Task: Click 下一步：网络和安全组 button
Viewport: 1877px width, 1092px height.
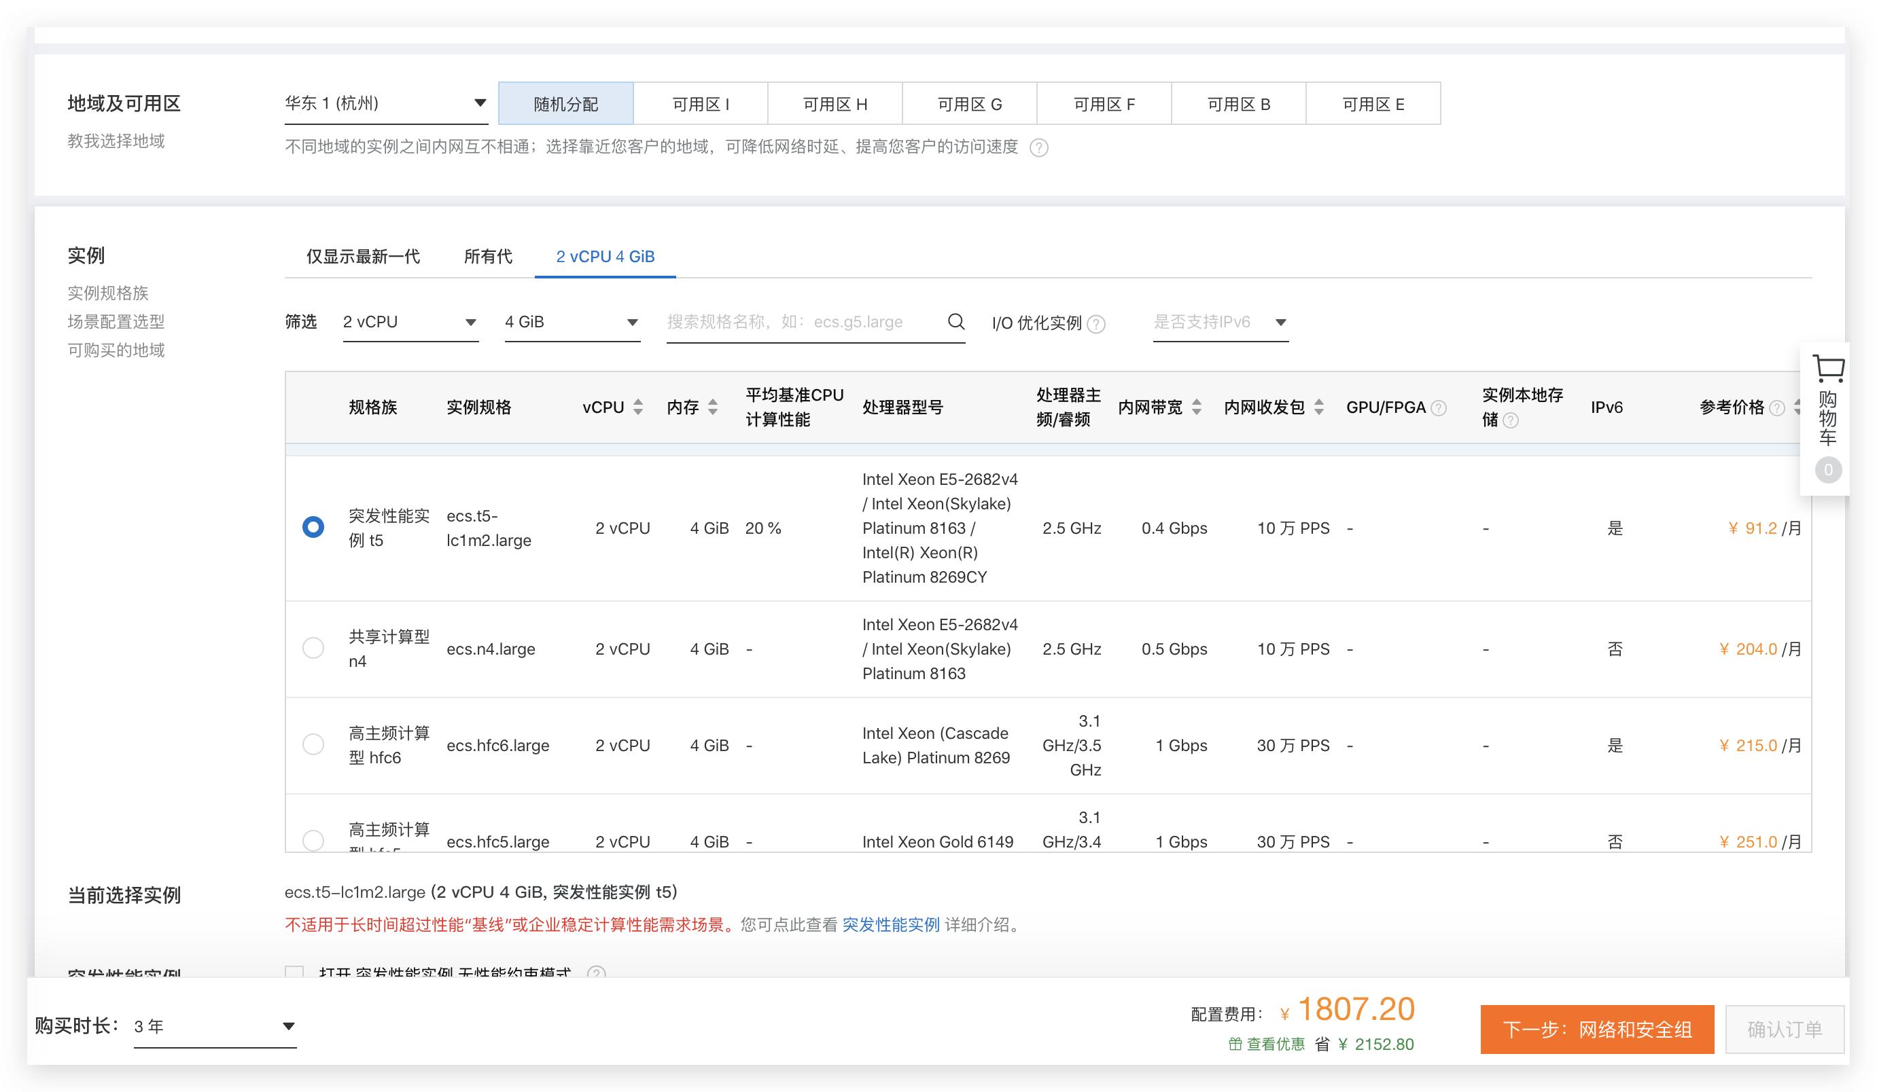Action: coord(1596,1030)
